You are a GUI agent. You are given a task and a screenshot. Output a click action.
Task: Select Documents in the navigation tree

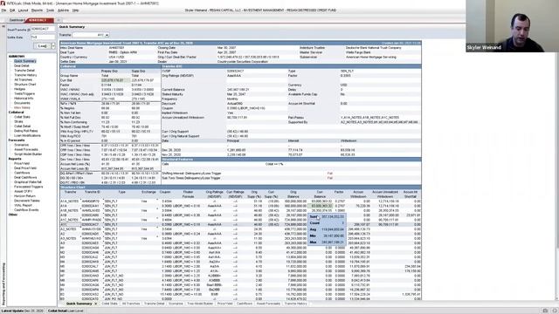(22, 103)
